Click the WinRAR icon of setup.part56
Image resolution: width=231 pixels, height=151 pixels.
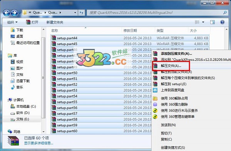click(x=54, y=107)
